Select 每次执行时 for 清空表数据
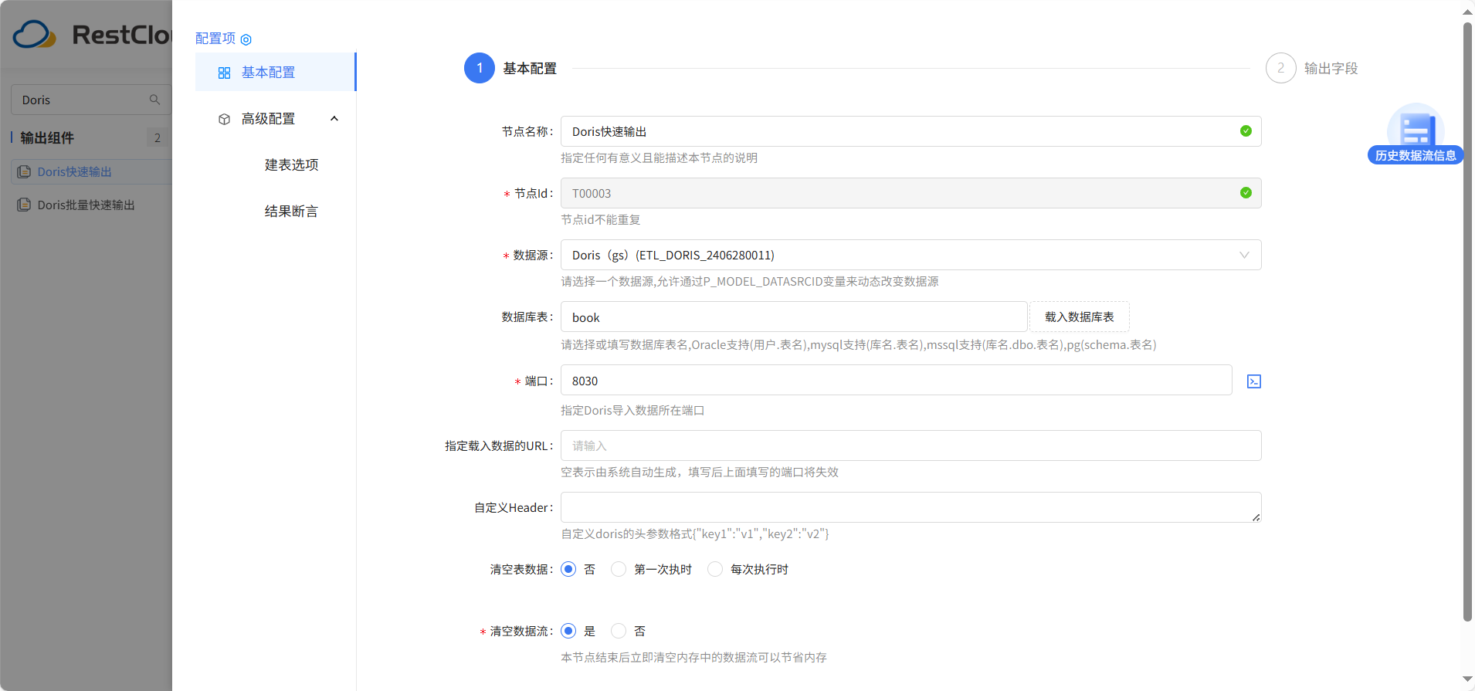 click(x=715, y=569)
